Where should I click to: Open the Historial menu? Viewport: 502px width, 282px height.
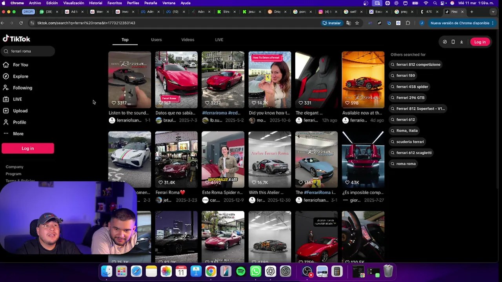tap(96, 3)
